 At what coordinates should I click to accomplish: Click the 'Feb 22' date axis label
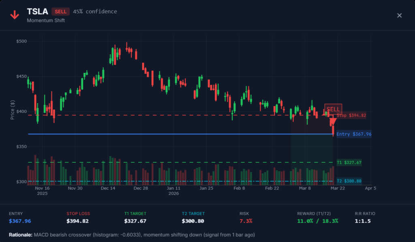272,188
